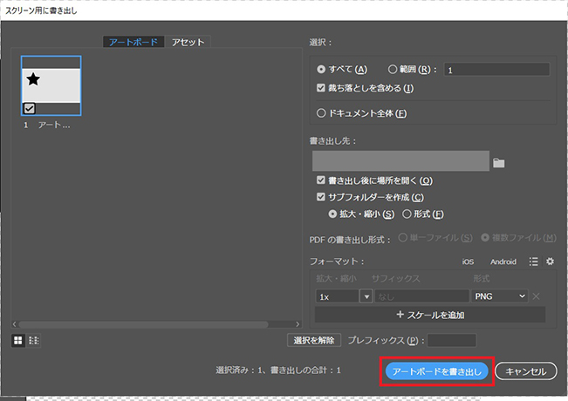Select the アートボード tab
Screen dimensions: 568x401
coord(132,42)
